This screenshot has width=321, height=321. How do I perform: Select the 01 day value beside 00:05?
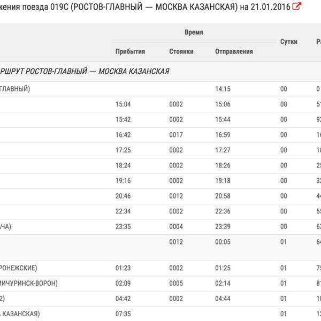284,242
